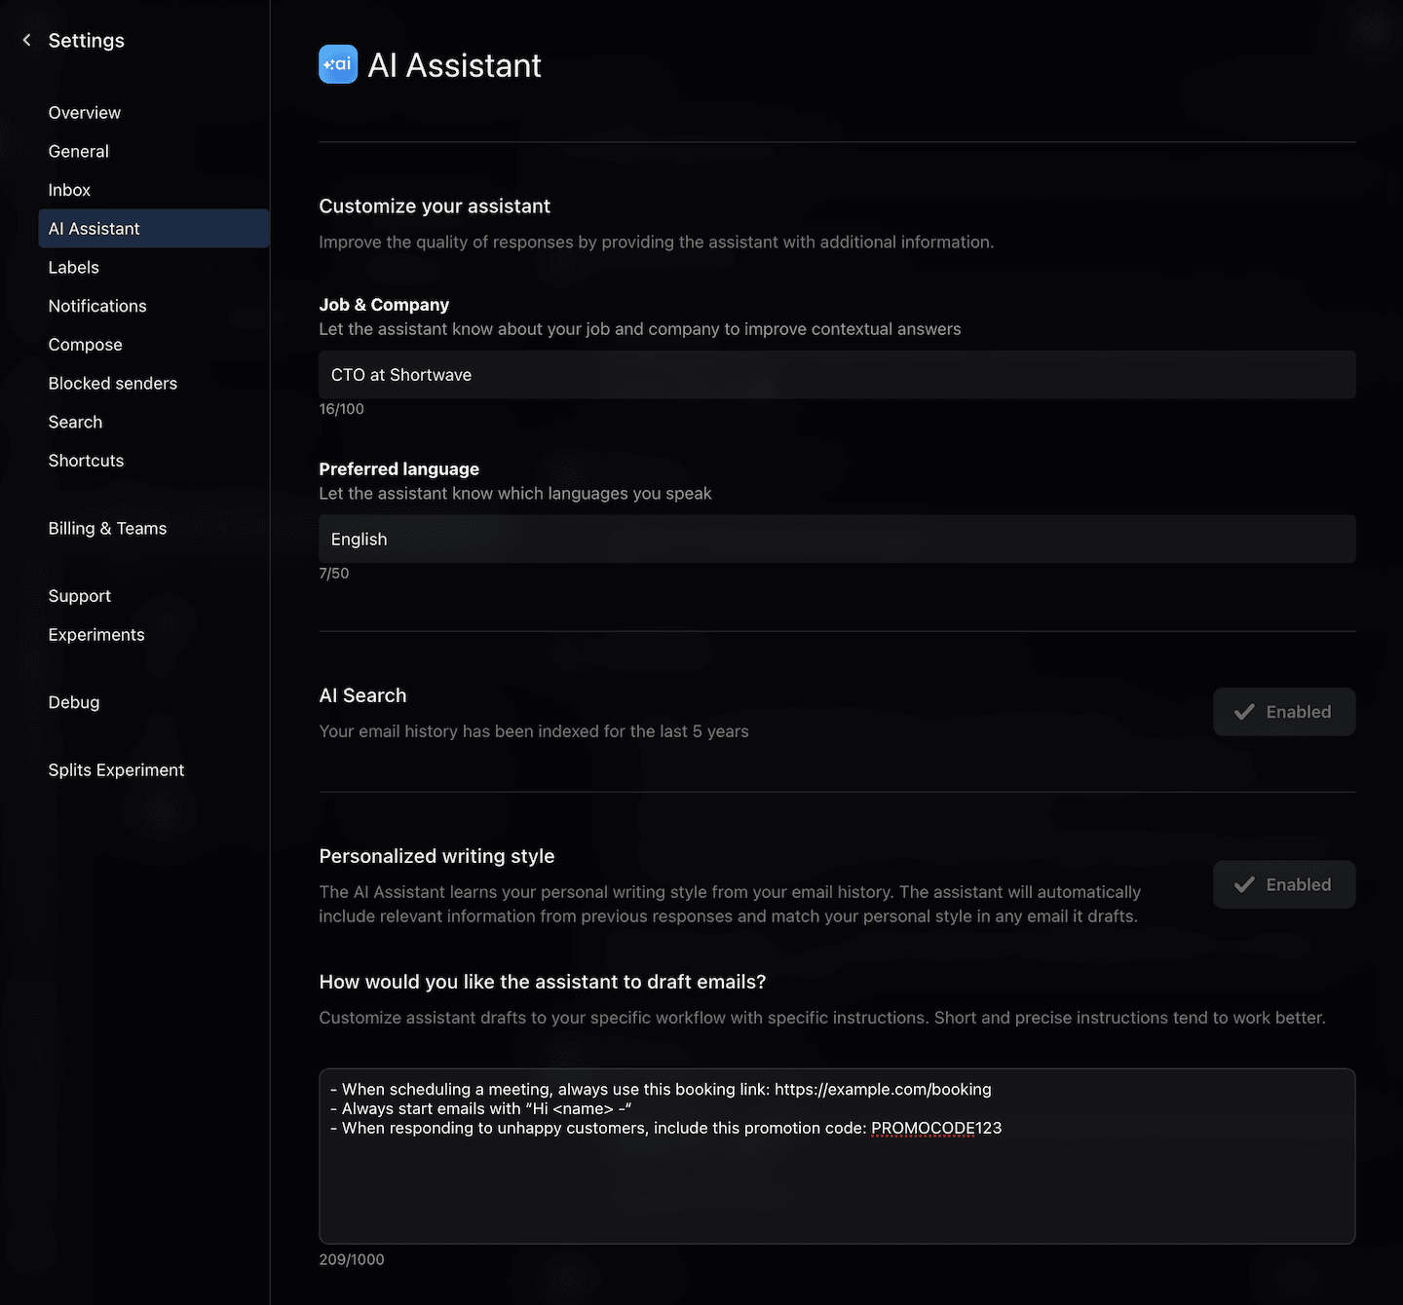
Task: Open the Debug panel
Action: [73, 701]
